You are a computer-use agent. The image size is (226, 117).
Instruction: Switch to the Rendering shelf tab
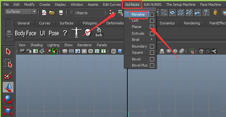point(192,23)
